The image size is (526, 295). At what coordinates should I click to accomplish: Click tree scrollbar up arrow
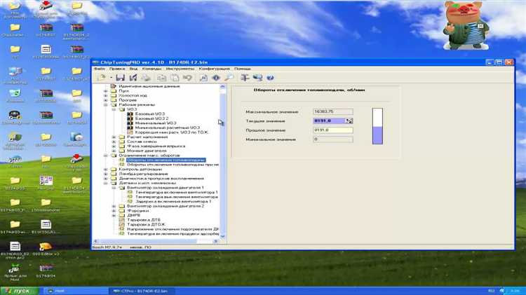tap(222, 87)
